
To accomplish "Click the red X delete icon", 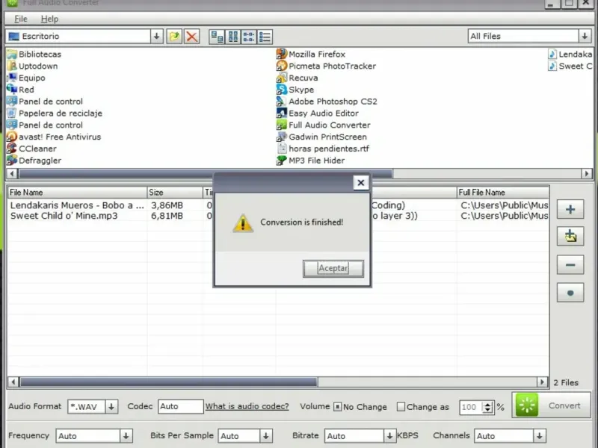I will [192, 37].
